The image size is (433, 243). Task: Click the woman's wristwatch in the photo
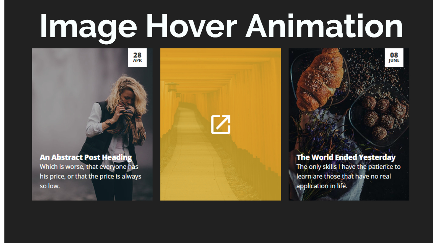tap(108, 122)
